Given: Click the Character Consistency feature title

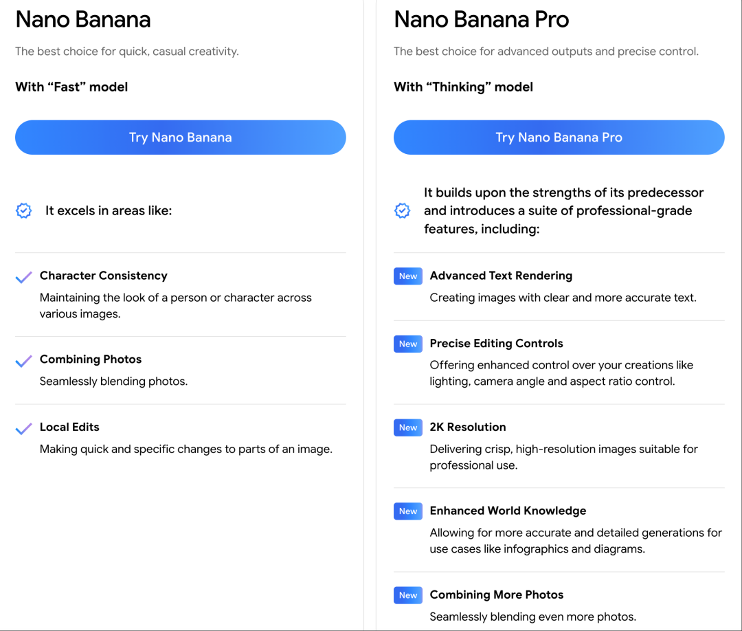Looking at the screenshot, I should (x=104, y=276).
